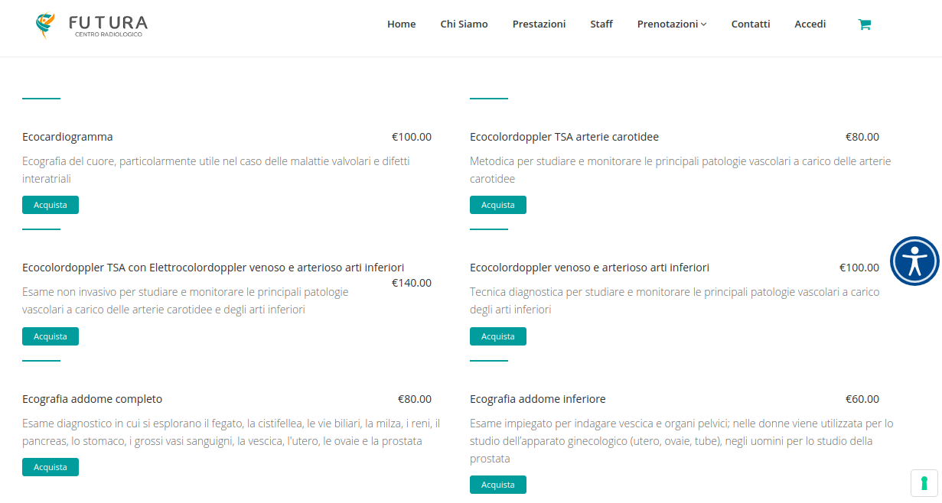Image resolution: width=942 pixels, height=503 pixels.
Task: Click the Accedi login link
Action: point(810,24)
